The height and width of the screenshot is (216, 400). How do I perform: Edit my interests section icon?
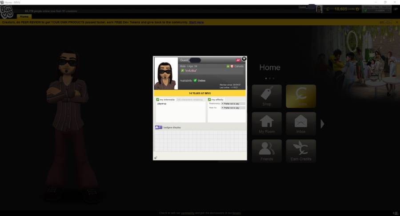click(x=157, y=100)
